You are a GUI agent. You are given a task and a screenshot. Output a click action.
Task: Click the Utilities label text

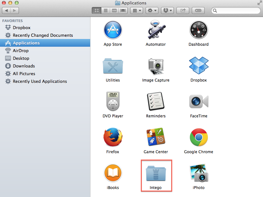tap(113, 80)
